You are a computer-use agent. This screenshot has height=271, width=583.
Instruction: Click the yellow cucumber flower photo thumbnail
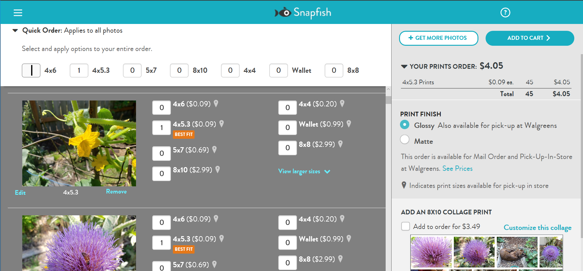coord(79,143)
